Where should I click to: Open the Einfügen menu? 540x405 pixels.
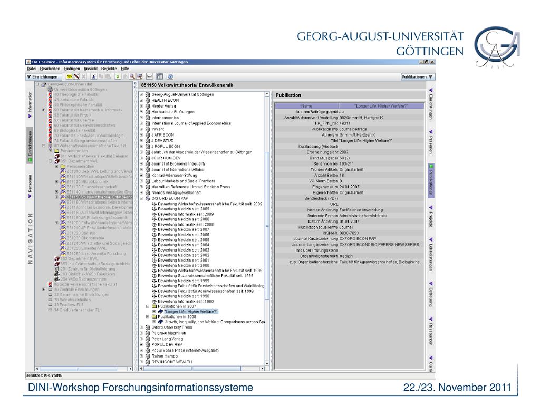pyautogui.click(x=72, y=69)
